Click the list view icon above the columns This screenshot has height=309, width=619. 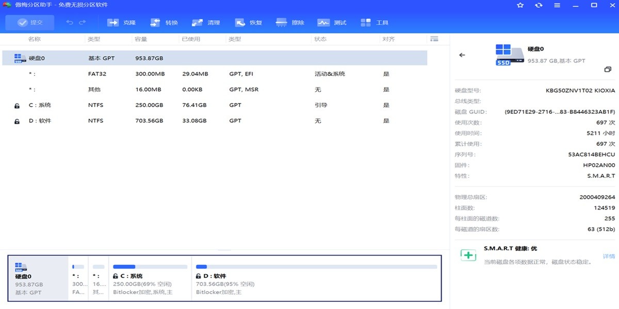(x=434, y=39)
